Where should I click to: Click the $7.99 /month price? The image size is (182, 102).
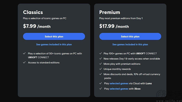pyautogui.click(x=37, y=26)
